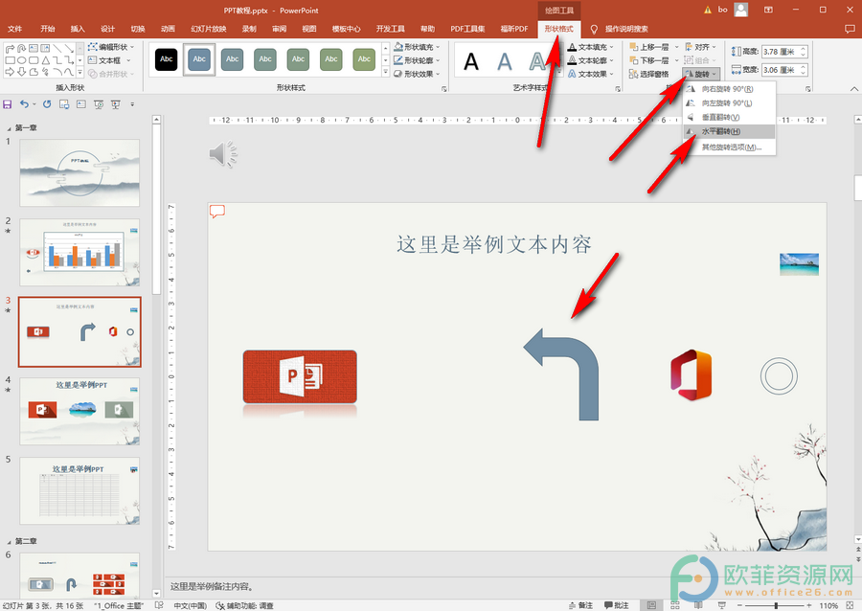
Task: Select the blue left-turn arrow shape
Action: [x=561, y=374]
